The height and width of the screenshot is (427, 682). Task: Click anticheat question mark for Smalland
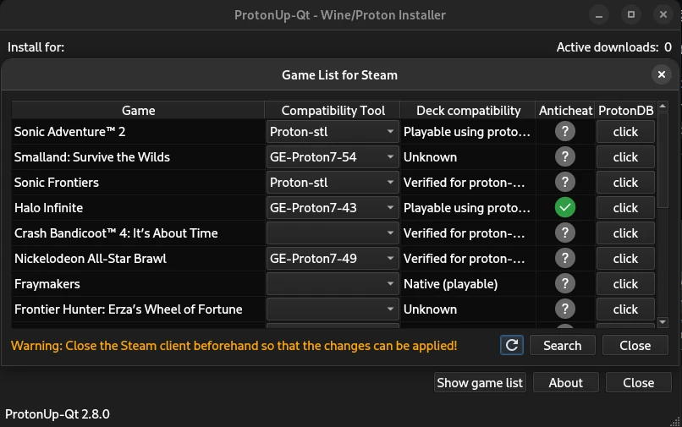coord(565,156)
